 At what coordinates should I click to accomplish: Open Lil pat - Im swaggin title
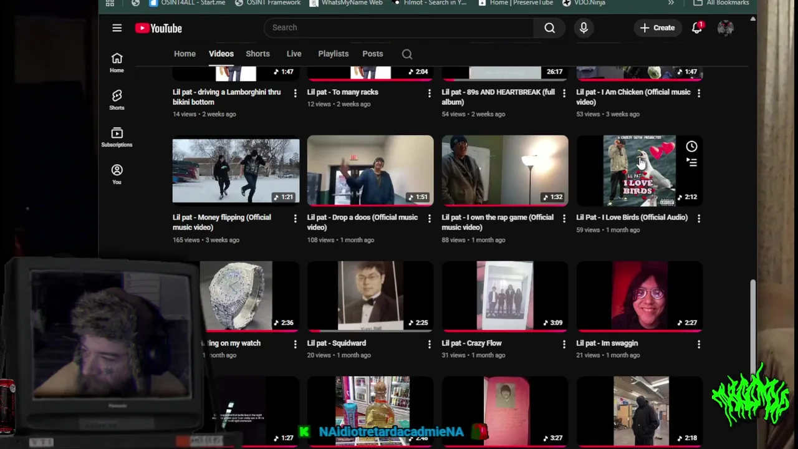coord(607,343)
